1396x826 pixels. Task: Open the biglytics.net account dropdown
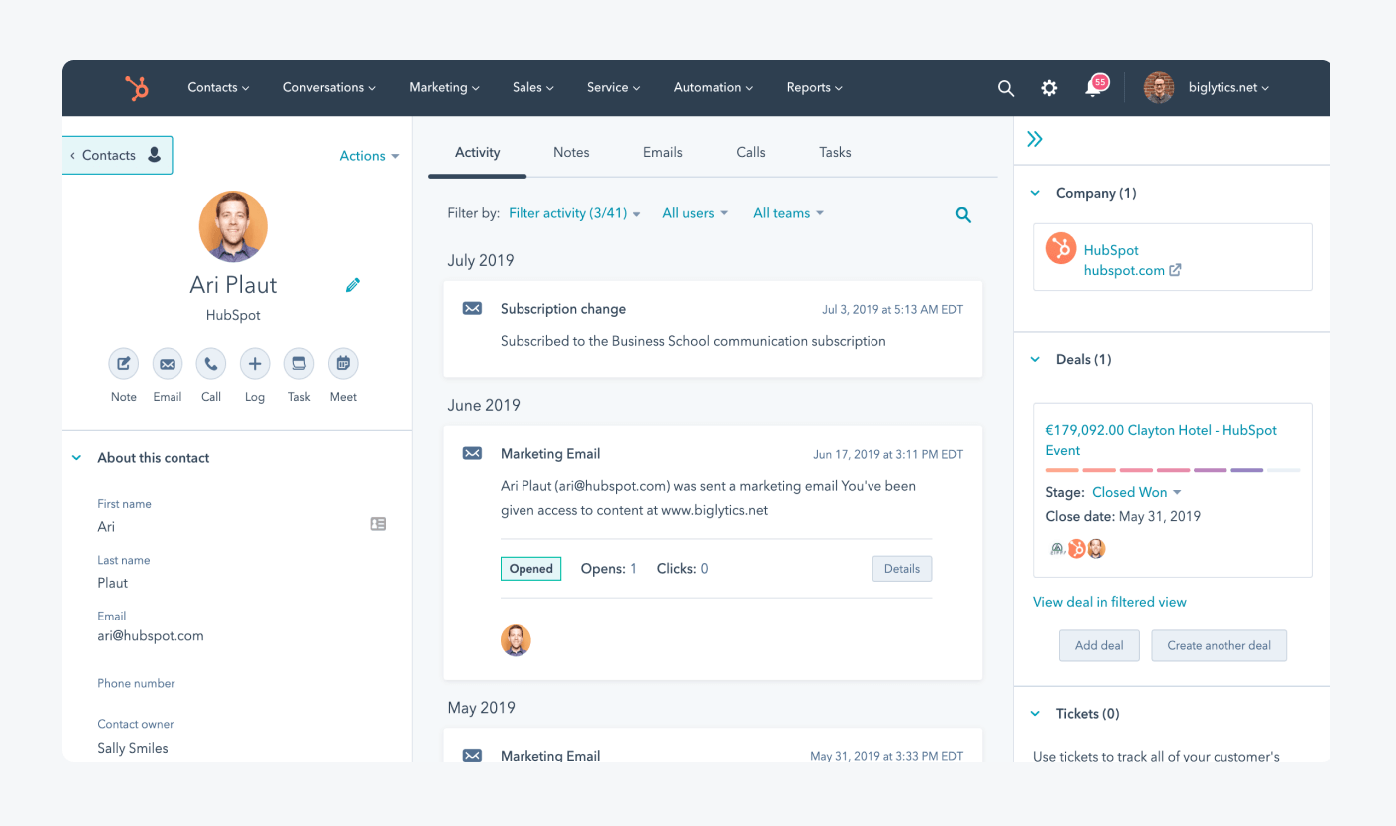coord(1228,88)
